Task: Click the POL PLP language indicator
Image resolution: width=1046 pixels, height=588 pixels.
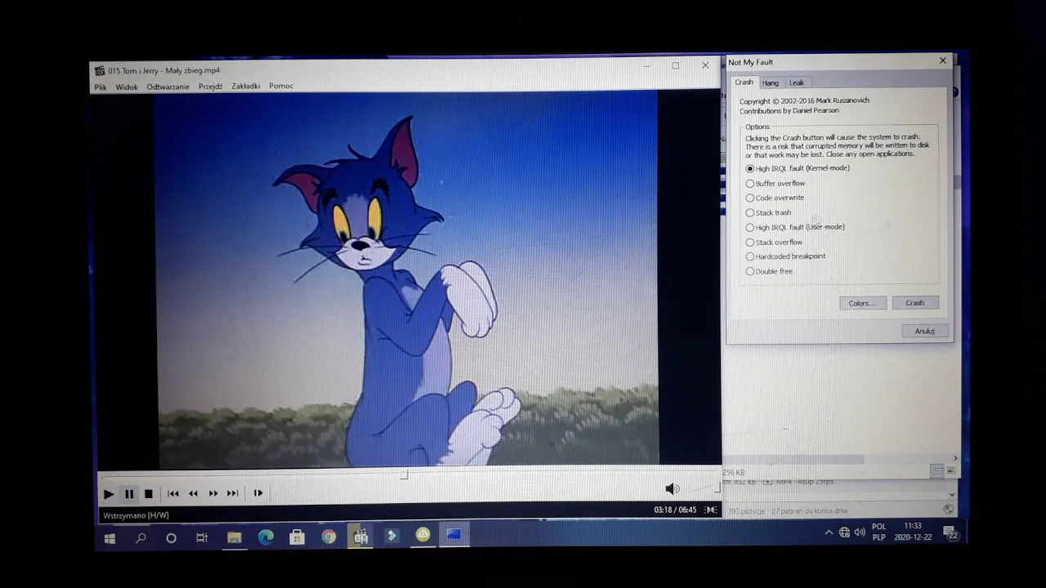Action: 879,532
